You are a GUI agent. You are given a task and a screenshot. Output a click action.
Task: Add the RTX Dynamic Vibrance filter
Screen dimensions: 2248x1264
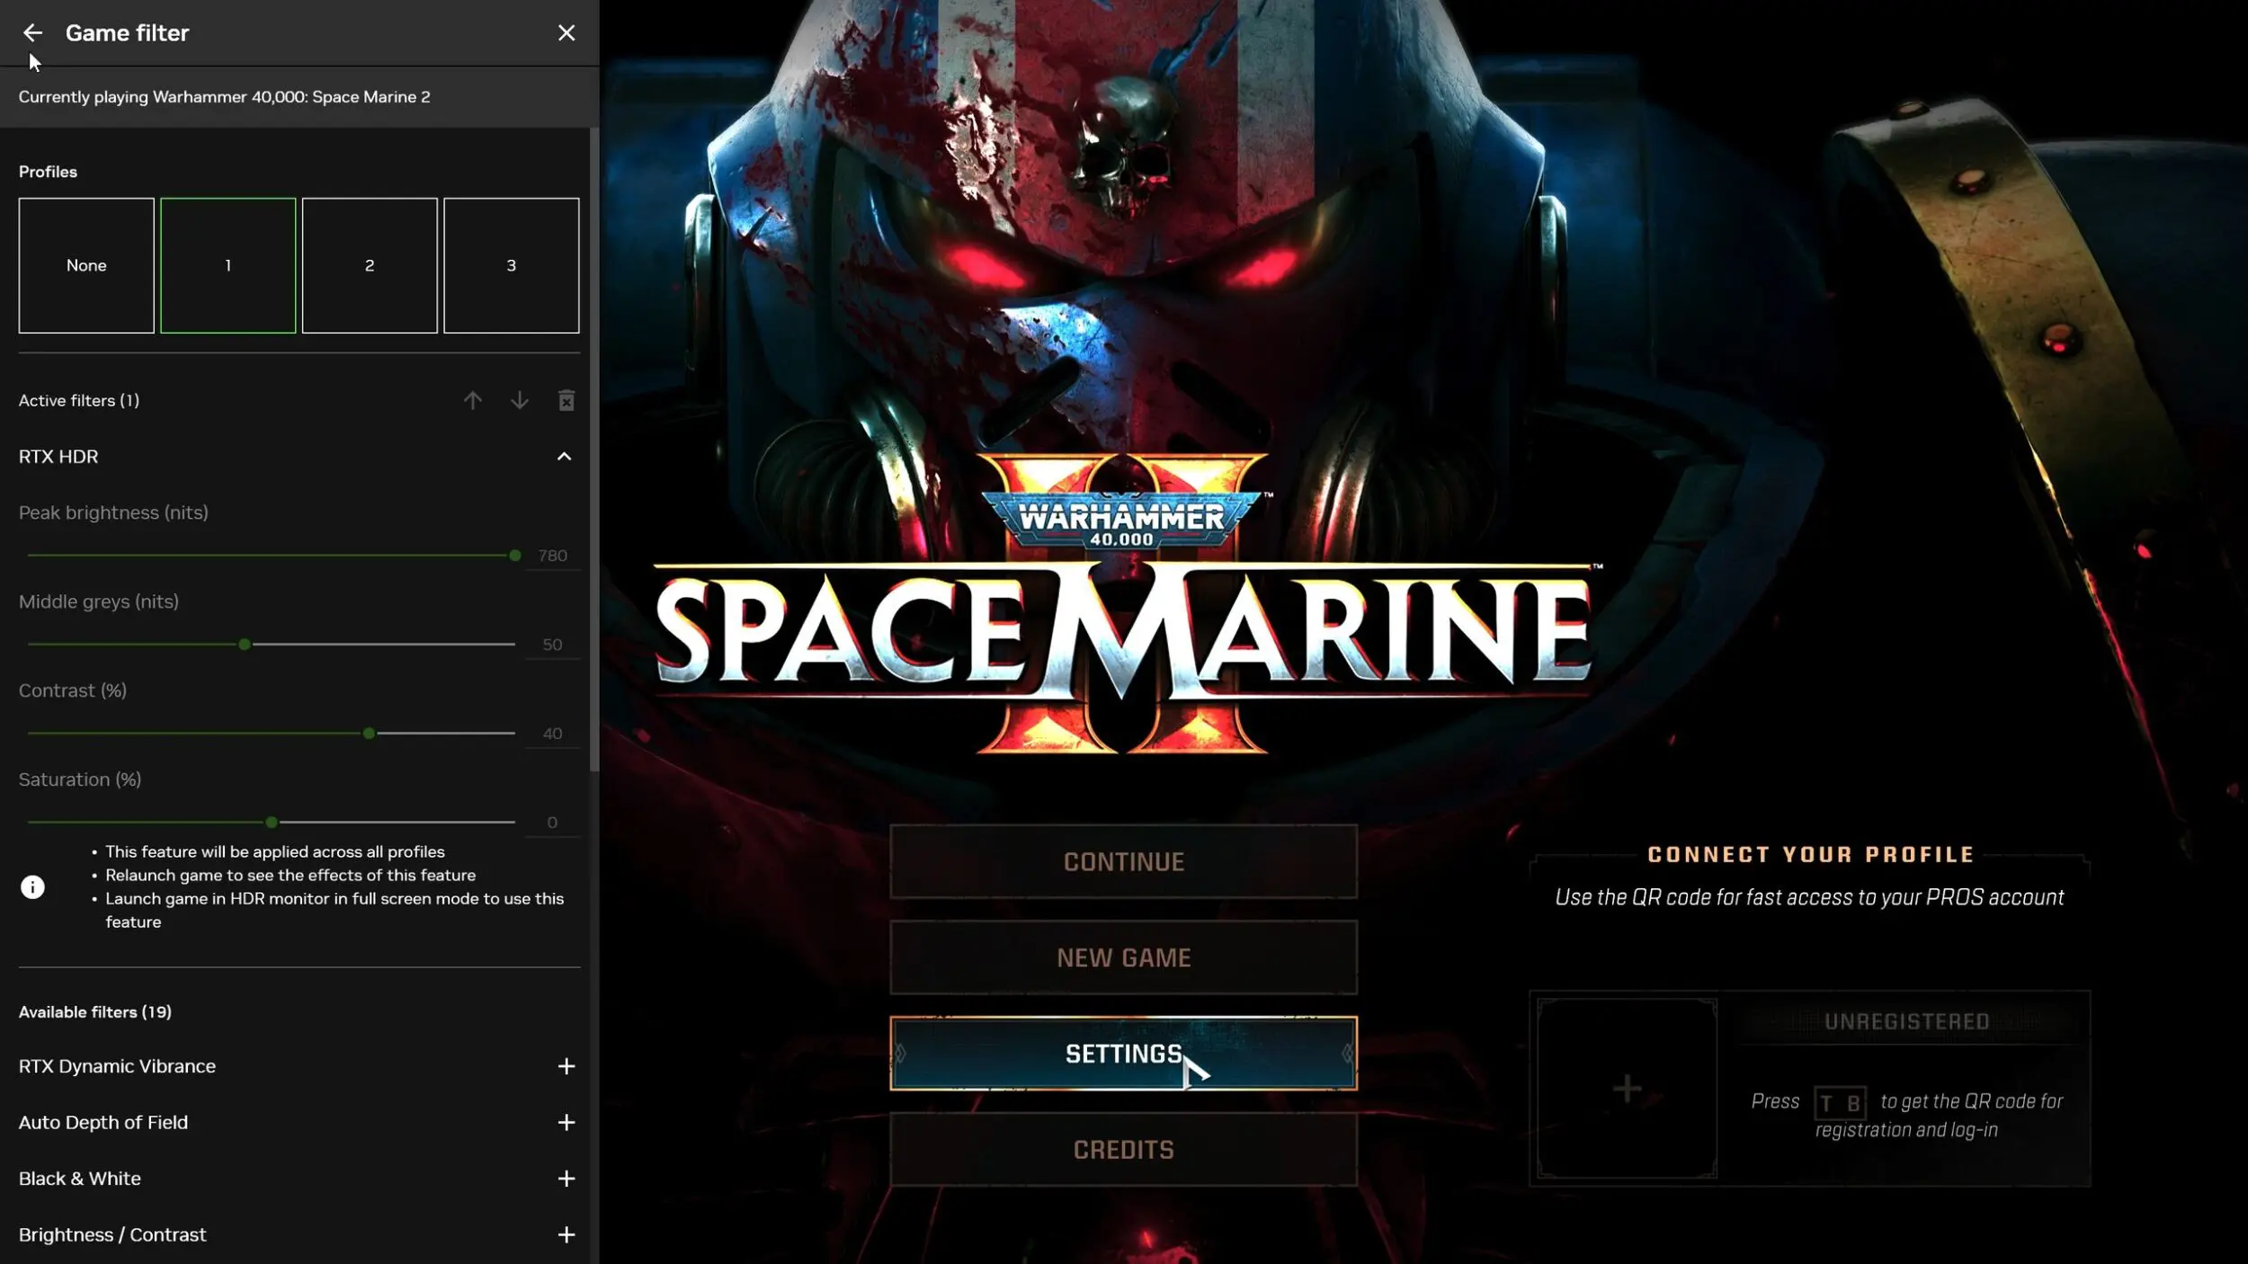pos(566,1066)
